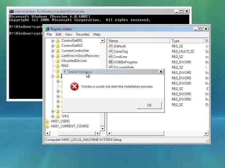Select the WPA key
The height and width of the screenshot is (168, 225).
(x=65, y=116)
